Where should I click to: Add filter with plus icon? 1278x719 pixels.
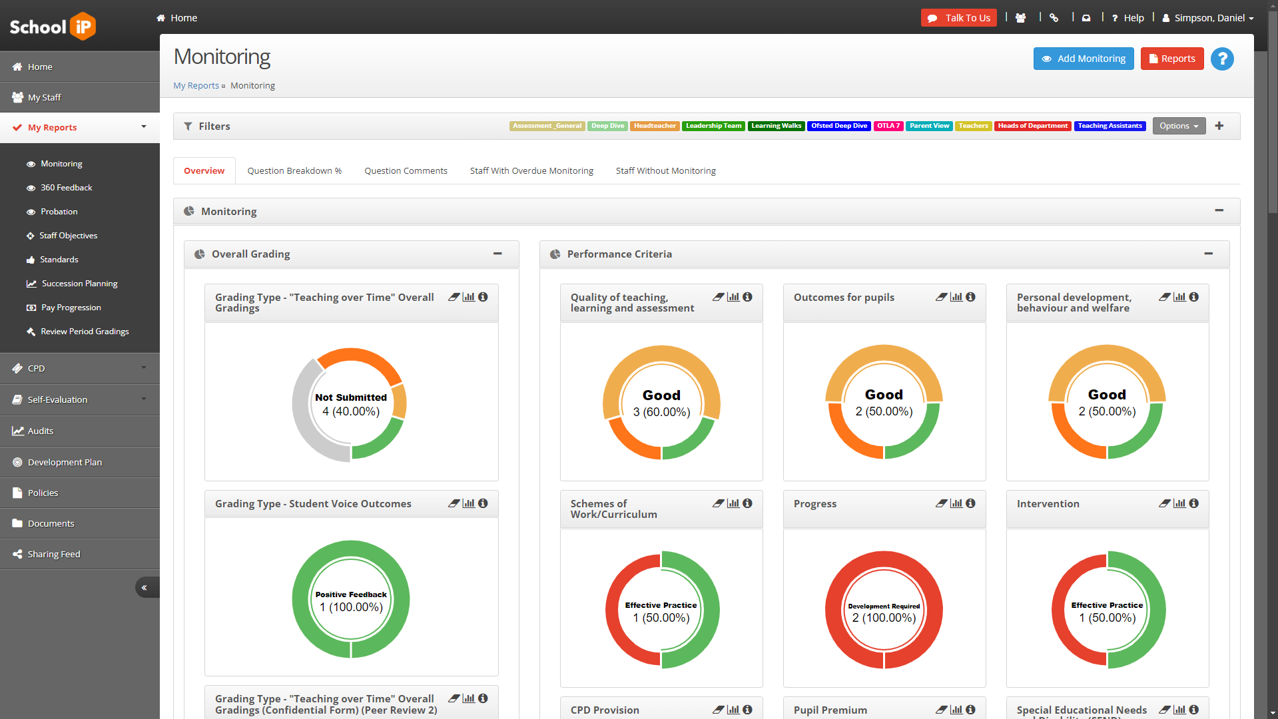click(1219, 126)
